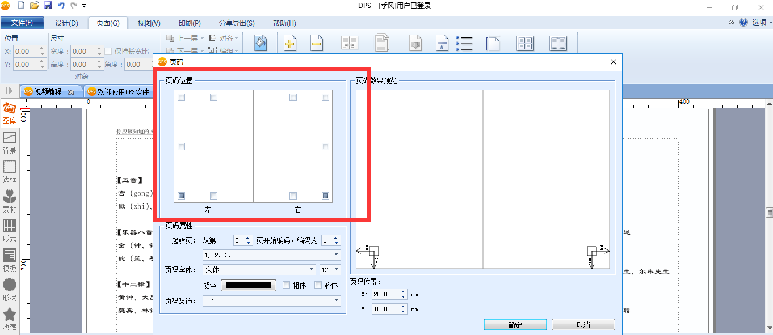Viewport: 773px width, 335px height.
Task: Switch to the 视图(V) tab
Action: click(149, 23)
